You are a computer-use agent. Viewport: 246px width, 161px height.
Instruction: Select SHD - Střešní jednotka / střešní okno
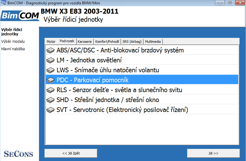pyautogui.click(x=142, y=100)
